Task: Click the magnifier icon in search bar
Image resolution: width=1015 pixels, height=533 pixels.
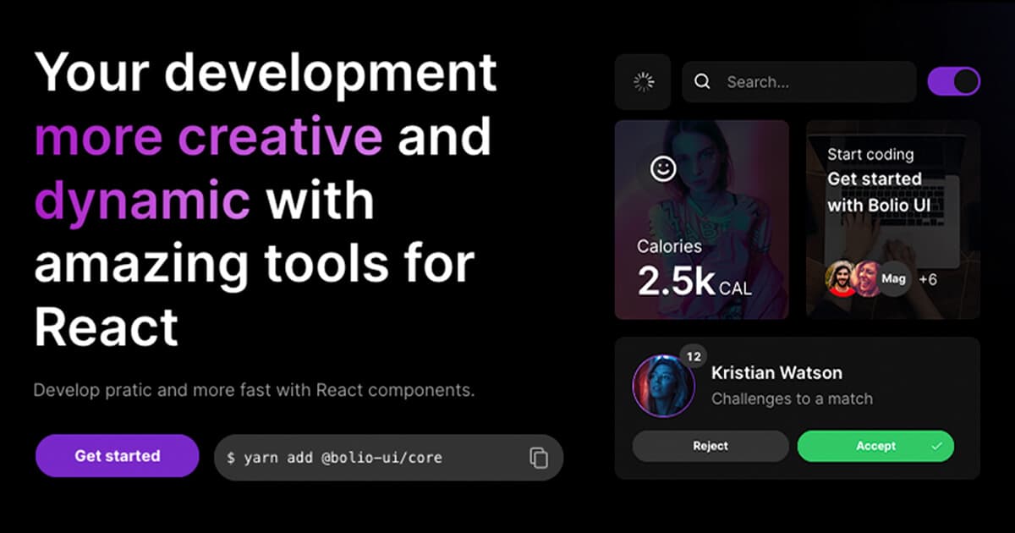Action: tap(702, 82)
